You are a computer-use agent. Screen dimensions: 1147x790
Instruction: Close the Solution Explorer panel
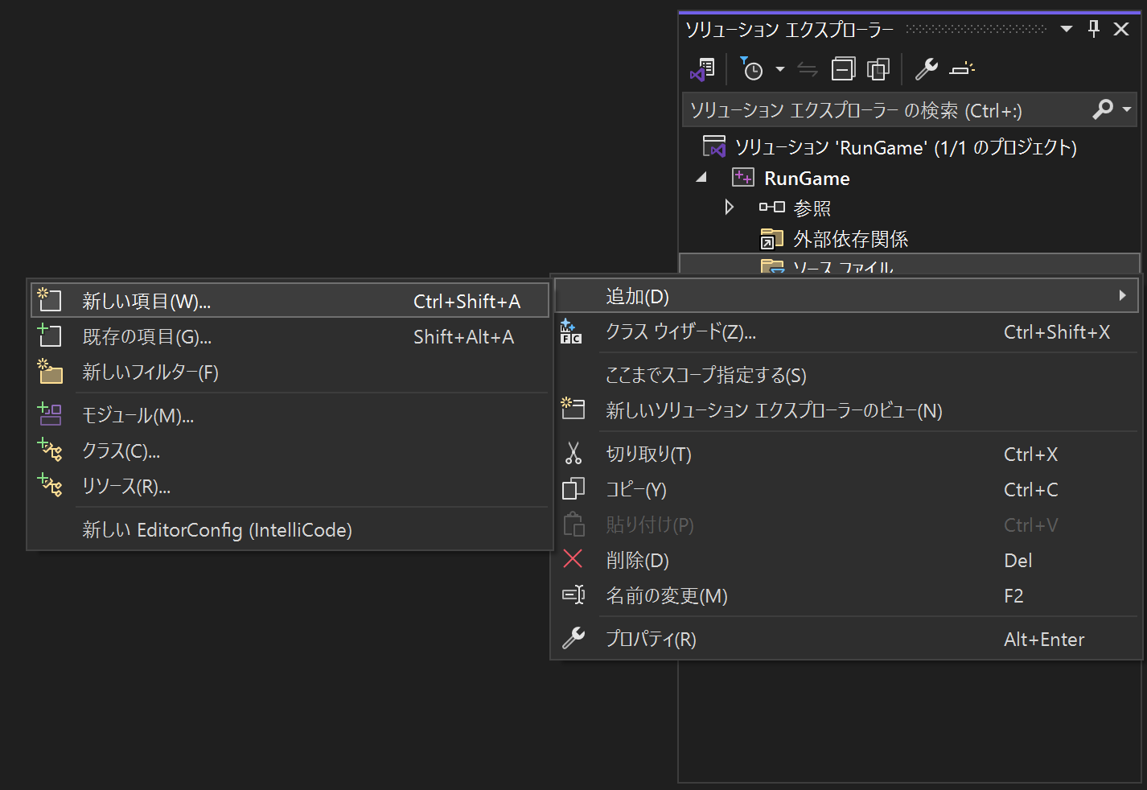pyautogui.click(x=1121, y=29)
